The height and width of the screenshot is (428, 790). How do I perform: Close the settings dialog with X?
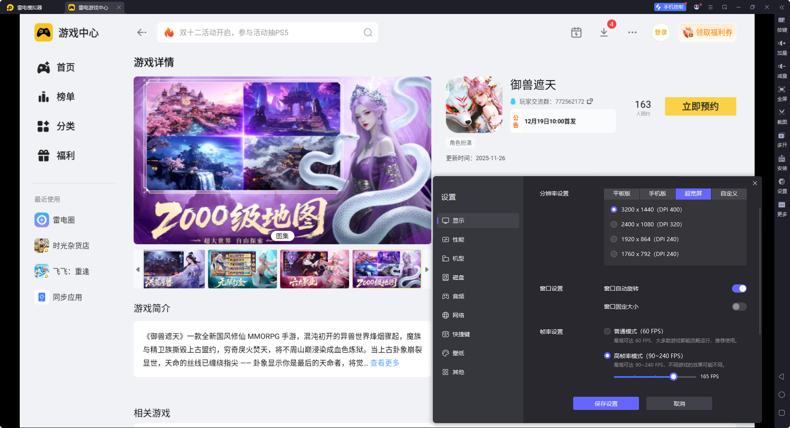click(755, 183)
